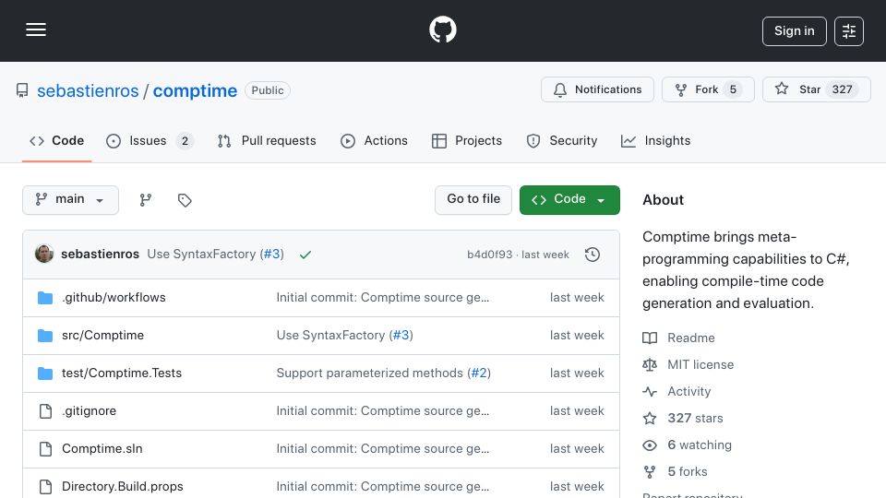This screenshot has width=886, height=498.
Task: Click the Initial commit message for .gitignore
Action: tap(382, 411)
